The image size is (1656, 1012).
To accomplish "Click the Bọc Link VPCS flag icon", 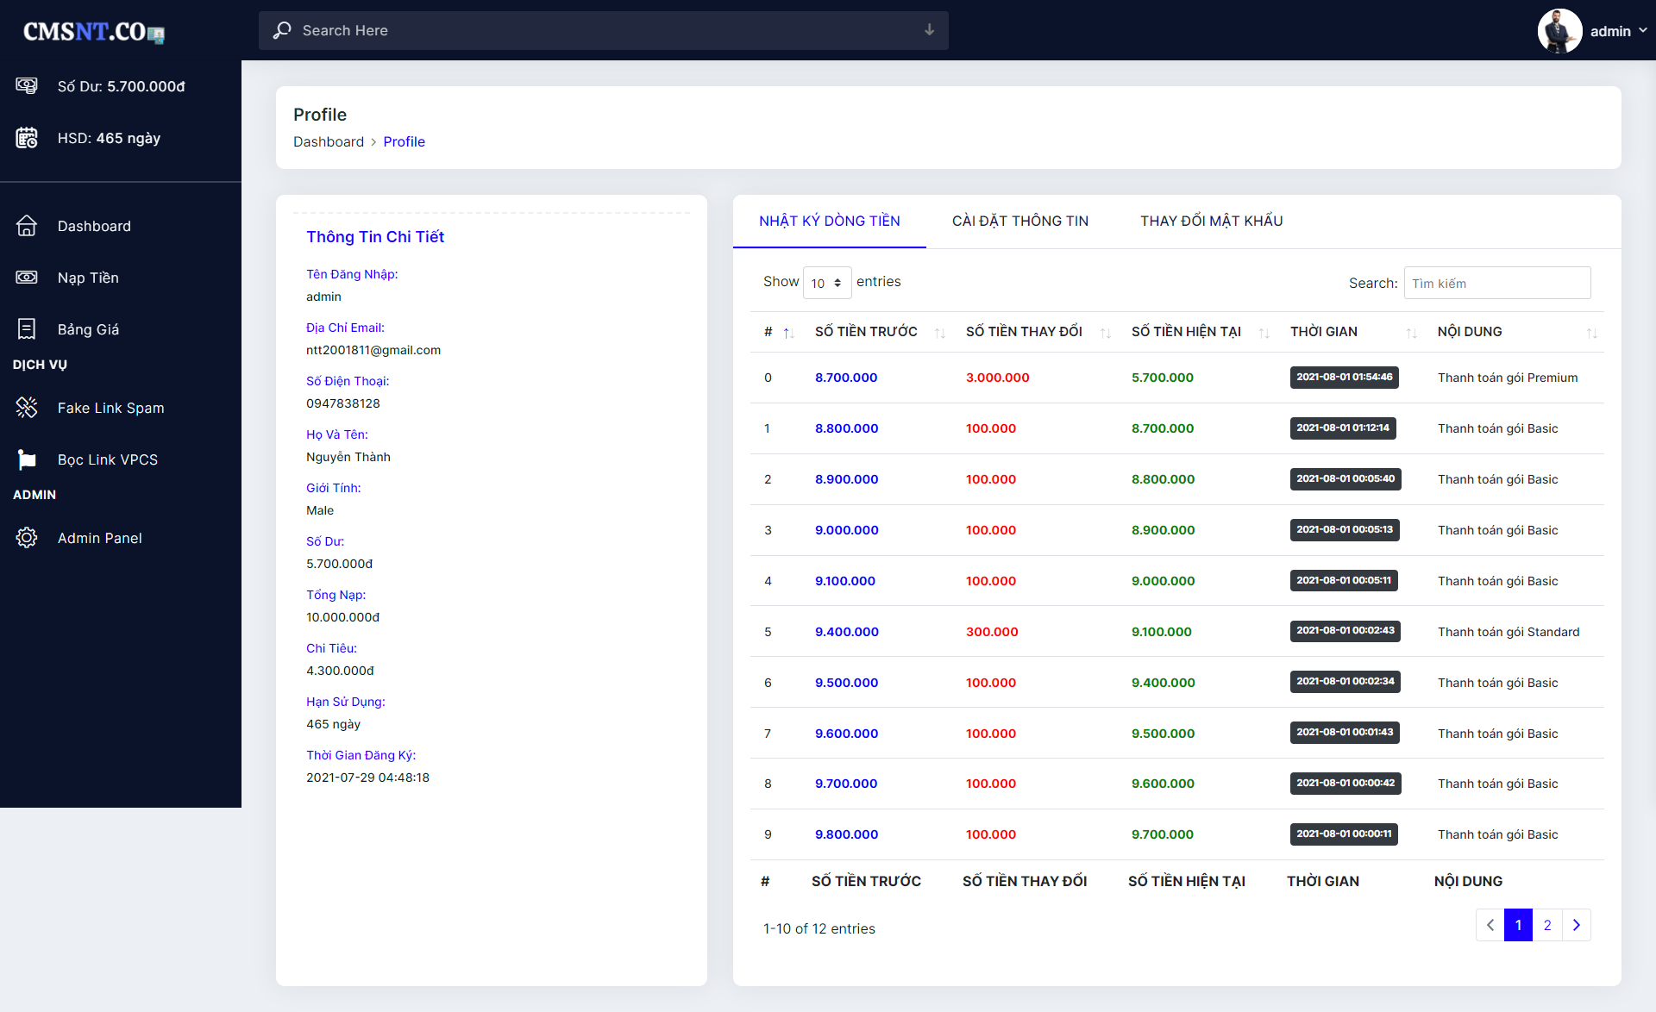I will [x=27, y=459].
